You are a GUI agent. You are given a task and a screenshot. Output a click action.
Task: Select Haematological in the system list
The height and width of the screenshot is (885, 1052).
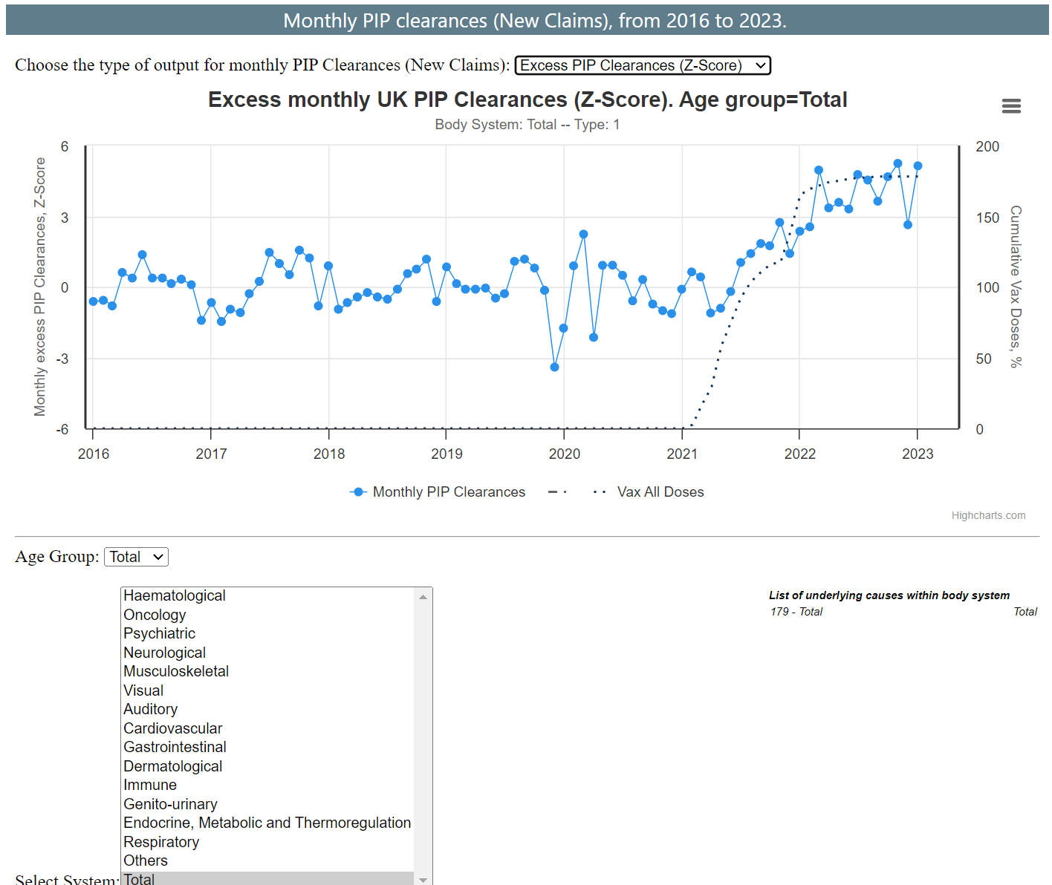(175, 595)
